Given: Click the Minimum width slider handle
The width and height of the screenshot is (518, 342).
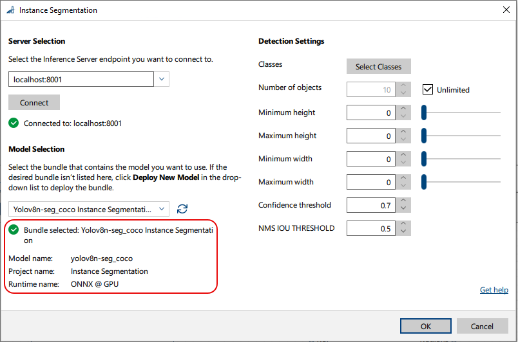Looking at the screenshot, I should pyautogui.click(x=424, y=159).
